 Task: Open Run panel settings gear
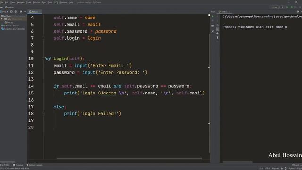(298, 12)
